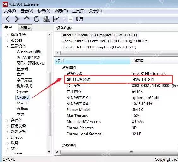
Task: Click the Max Threads row
Action: click(x=103, y=116)
